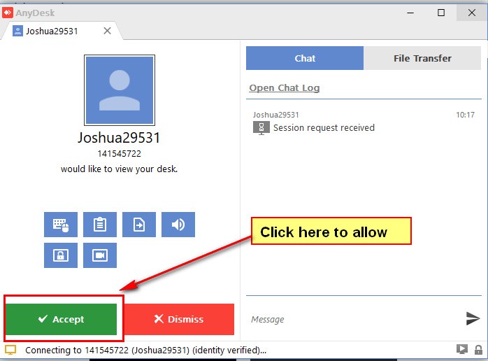Toggle file transfer permission icon
This screenshot has width=488, height=361.
pos(139,225)
